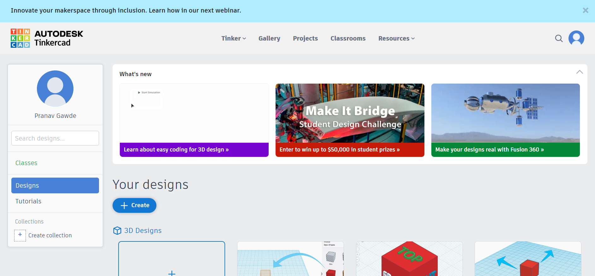Open the Fusion 360 space station image
595x276 pixels.
pos(505,113)
